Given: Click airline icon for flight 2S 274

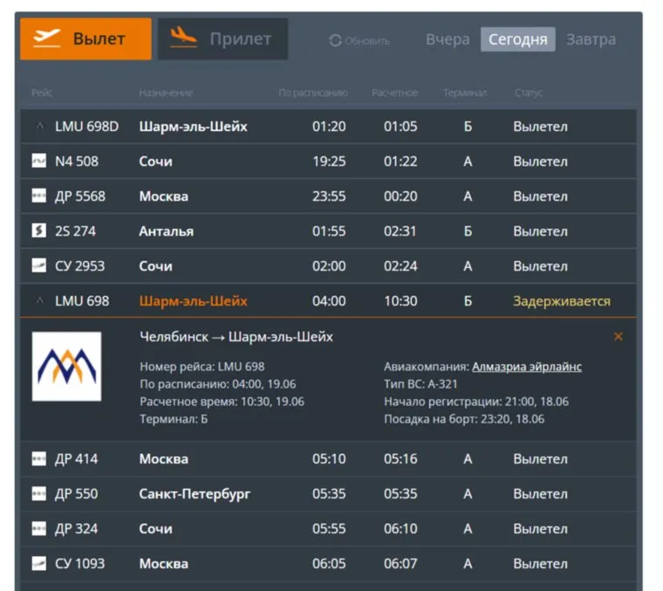Looking at the screenshot, I should coord(39,231).
